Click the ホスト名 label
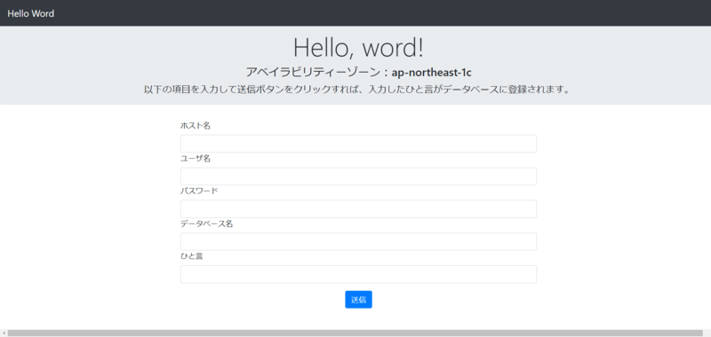The height and width of the screenshot is (337, 711). (x=196, y=126)
